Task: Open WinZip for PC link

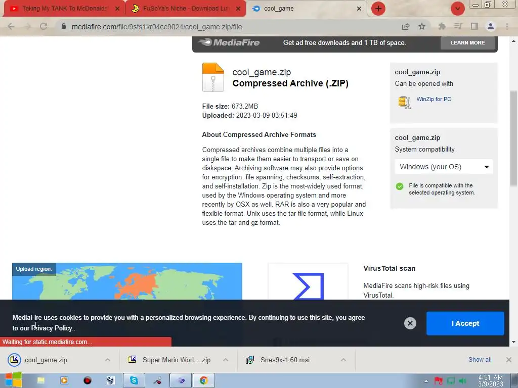Action: pyautogui.click(x=434, y=99)
